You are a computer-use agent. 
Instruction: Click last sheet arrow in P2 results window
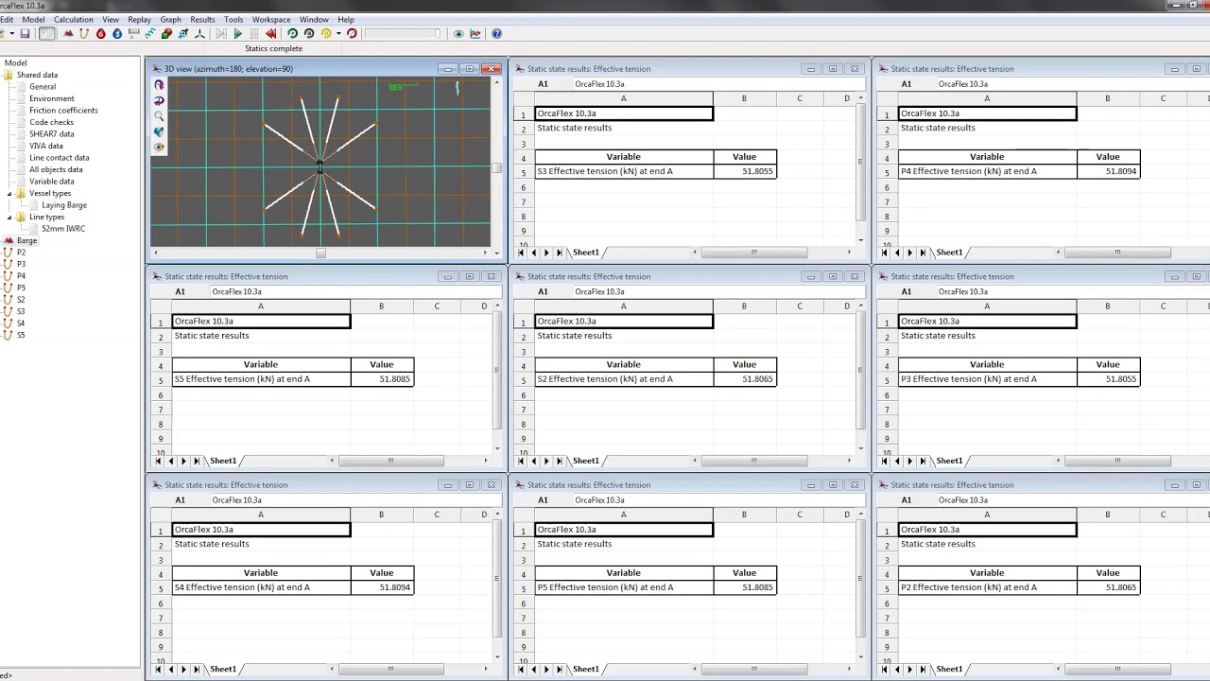922,669
